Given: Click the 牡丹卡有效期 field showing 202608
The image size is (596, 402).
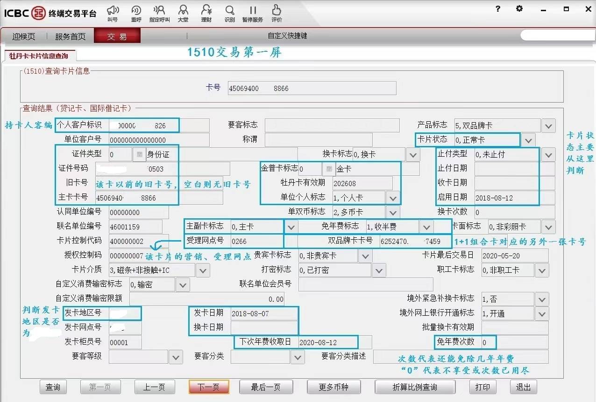Looking at the screenshot, I should click(363, 183).
